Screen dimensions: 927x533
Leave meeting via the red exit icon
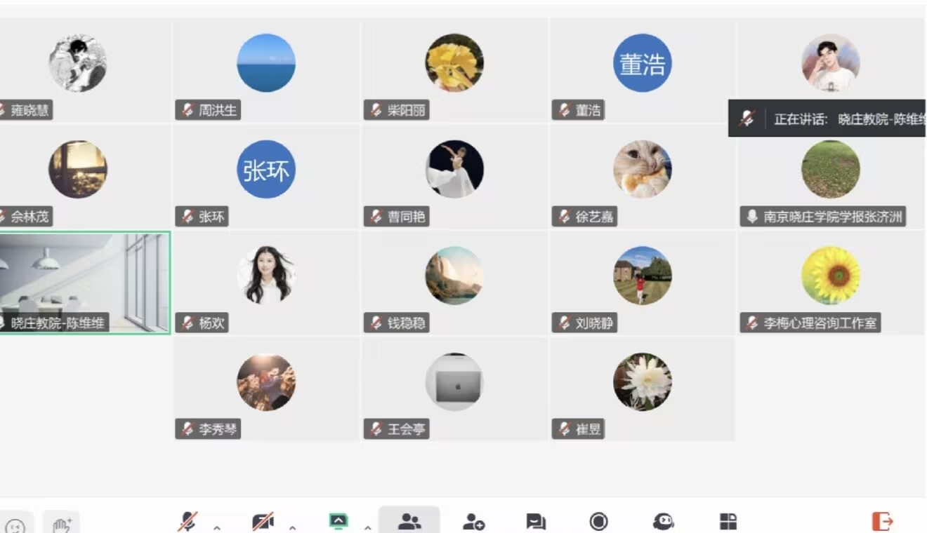point(882,522)
